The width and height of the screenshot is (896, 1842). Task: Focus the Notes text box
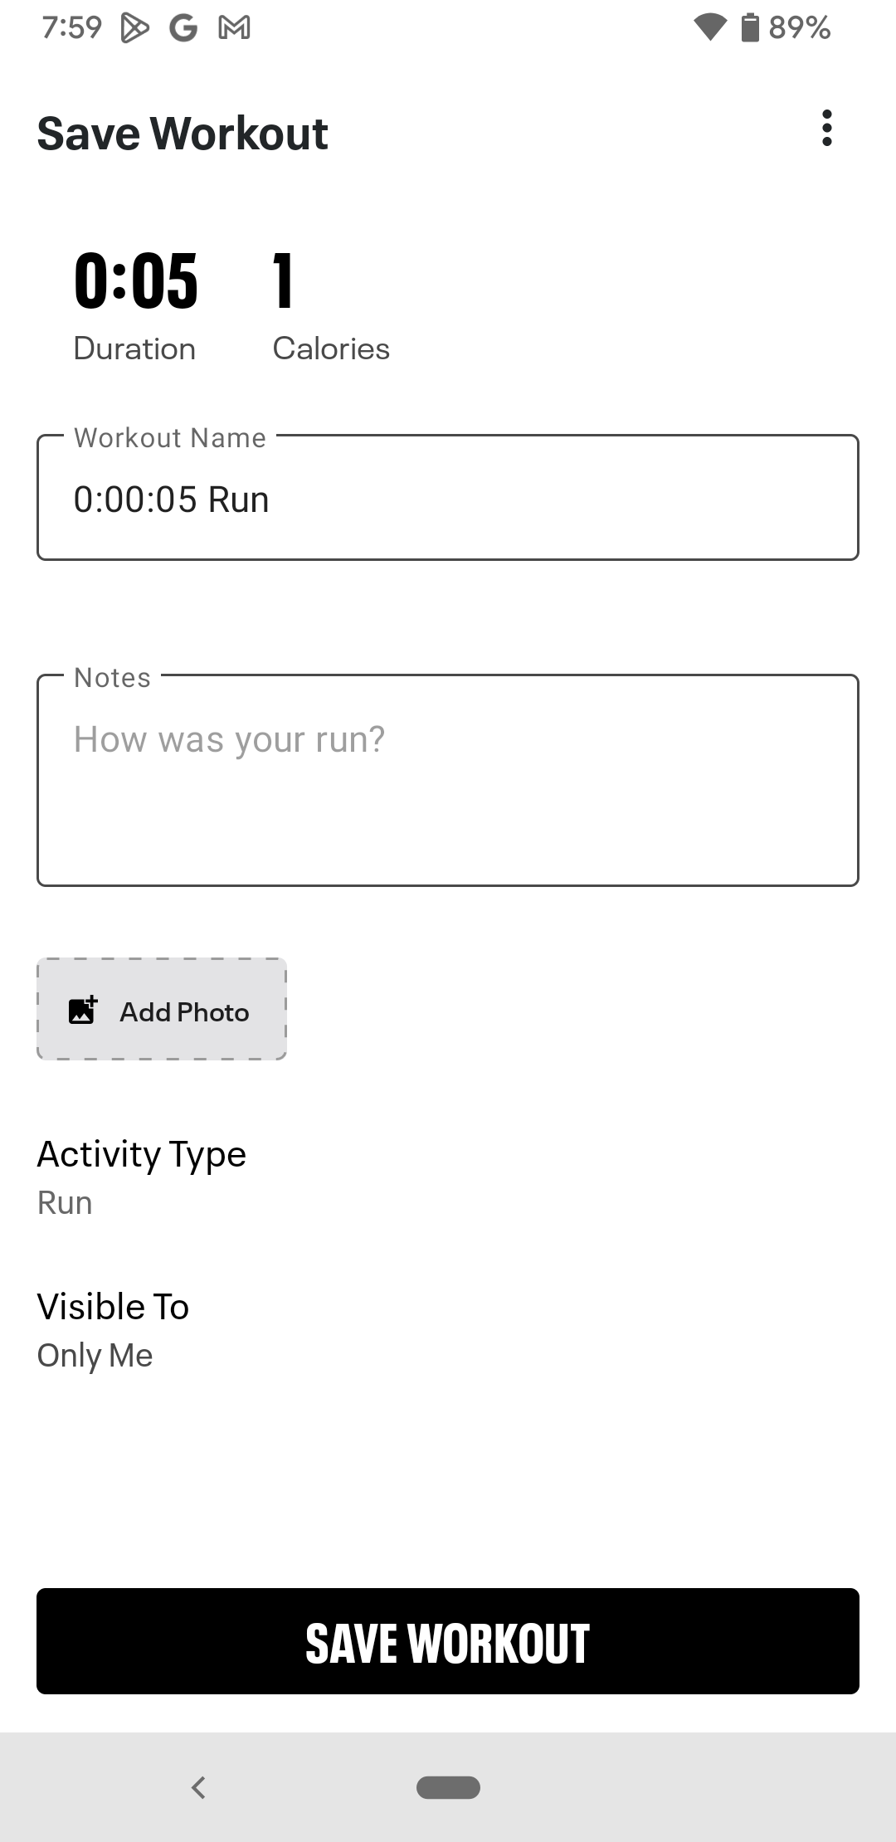coord(448,782)
